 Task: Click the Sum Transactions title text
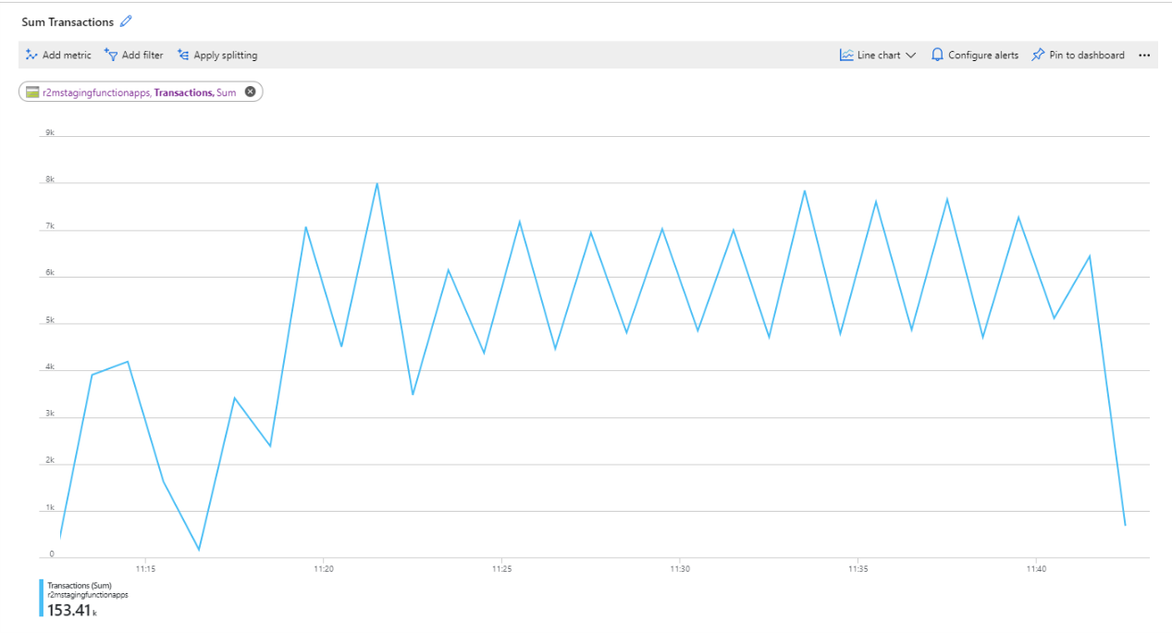coord(68,21)
